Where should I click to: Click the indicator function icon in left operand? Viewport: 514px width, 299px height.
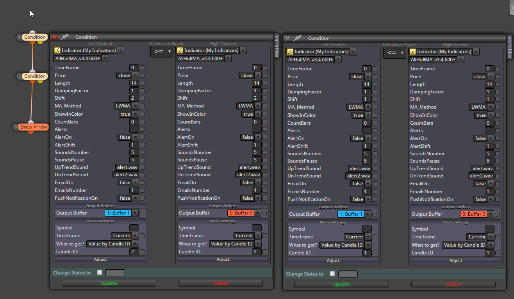[57, 50]
